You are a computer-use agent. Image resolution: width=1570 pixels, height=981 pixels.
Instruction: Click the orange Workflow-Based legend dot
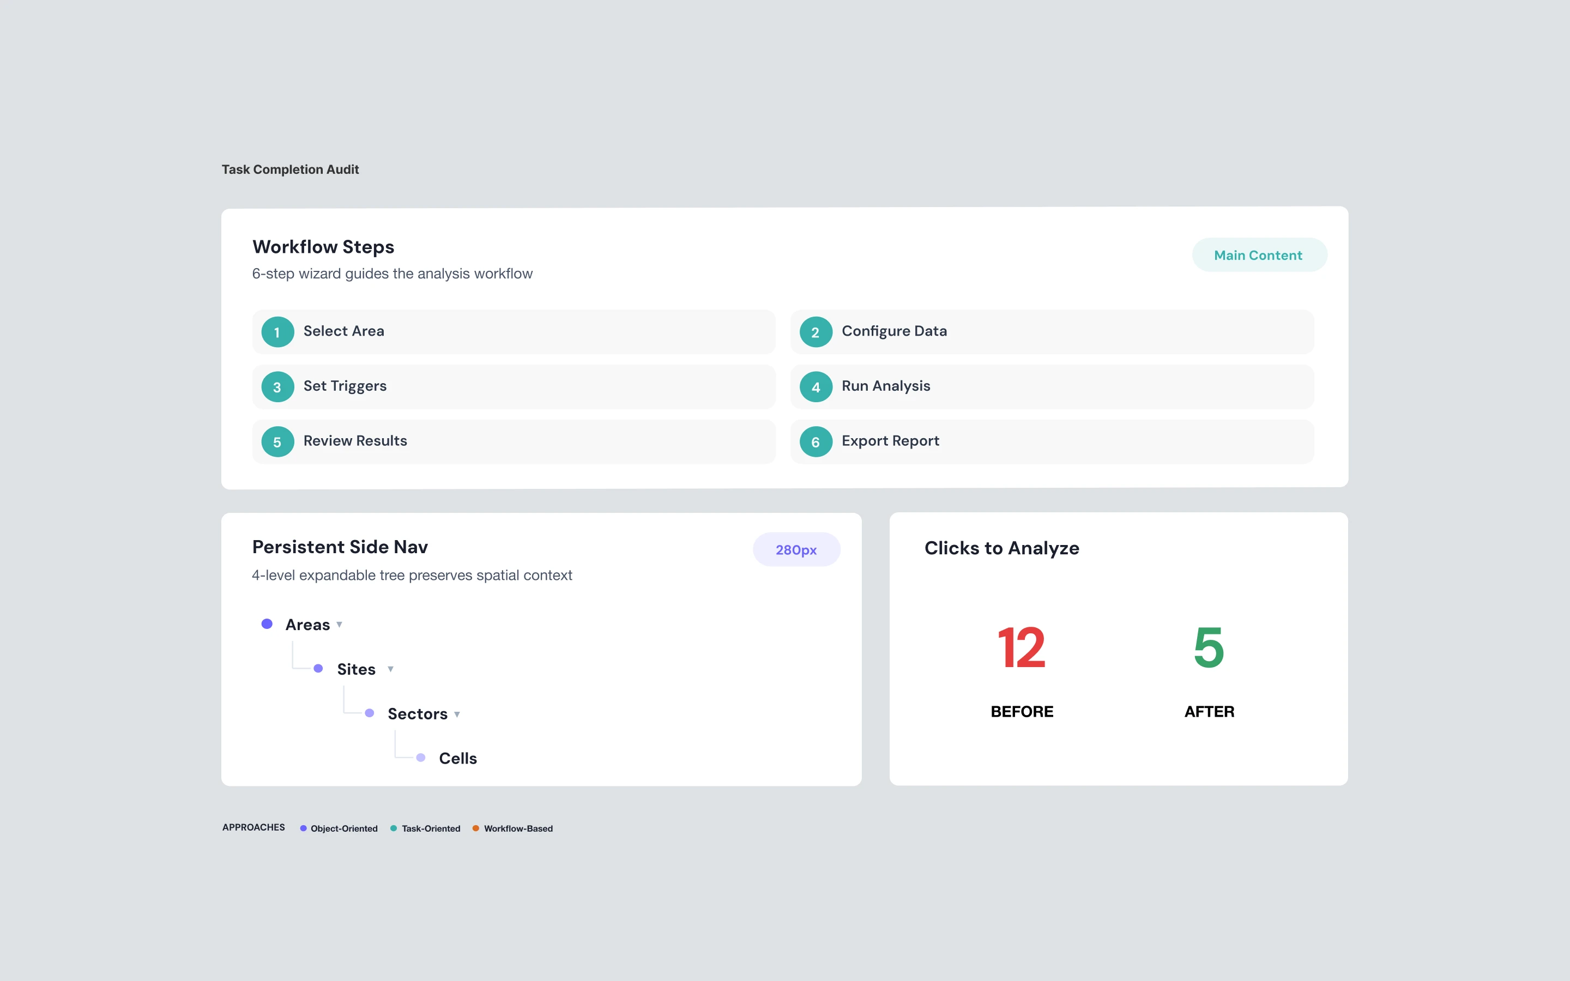pos(475,828)
